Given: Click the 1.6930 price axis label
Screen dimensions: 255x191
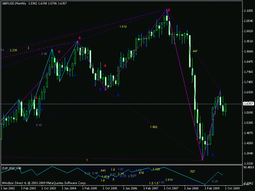Looking at the screenshot, I should click(248, 92).
